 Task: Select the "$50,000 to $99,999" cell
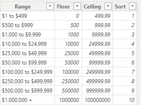[27, 62]
